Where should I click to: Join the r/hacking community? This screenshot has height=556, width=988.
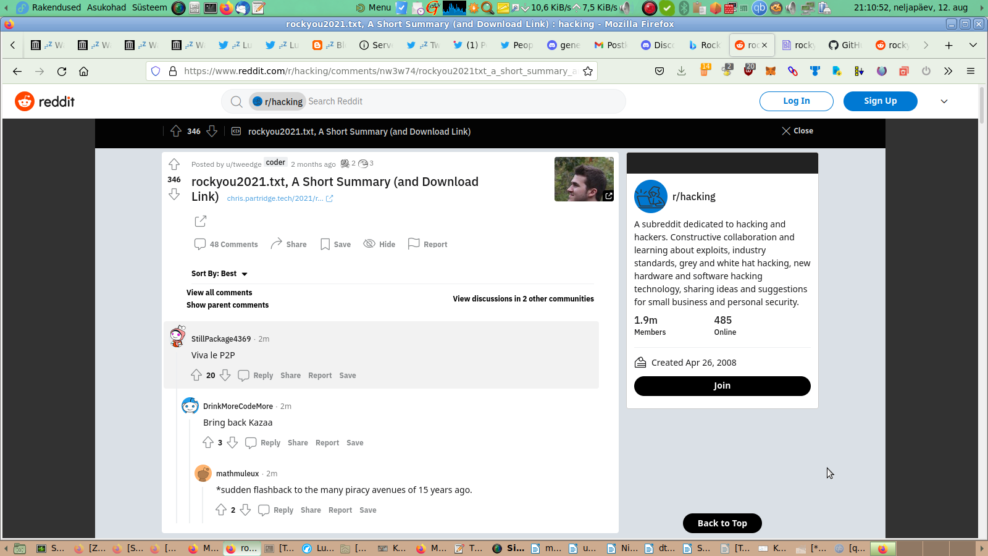(x=722, y=386)
